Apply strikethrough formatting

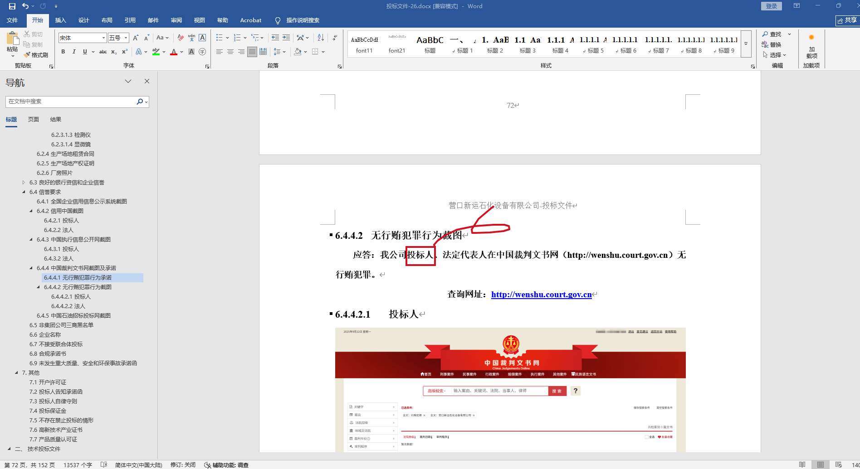pos(103,52)
